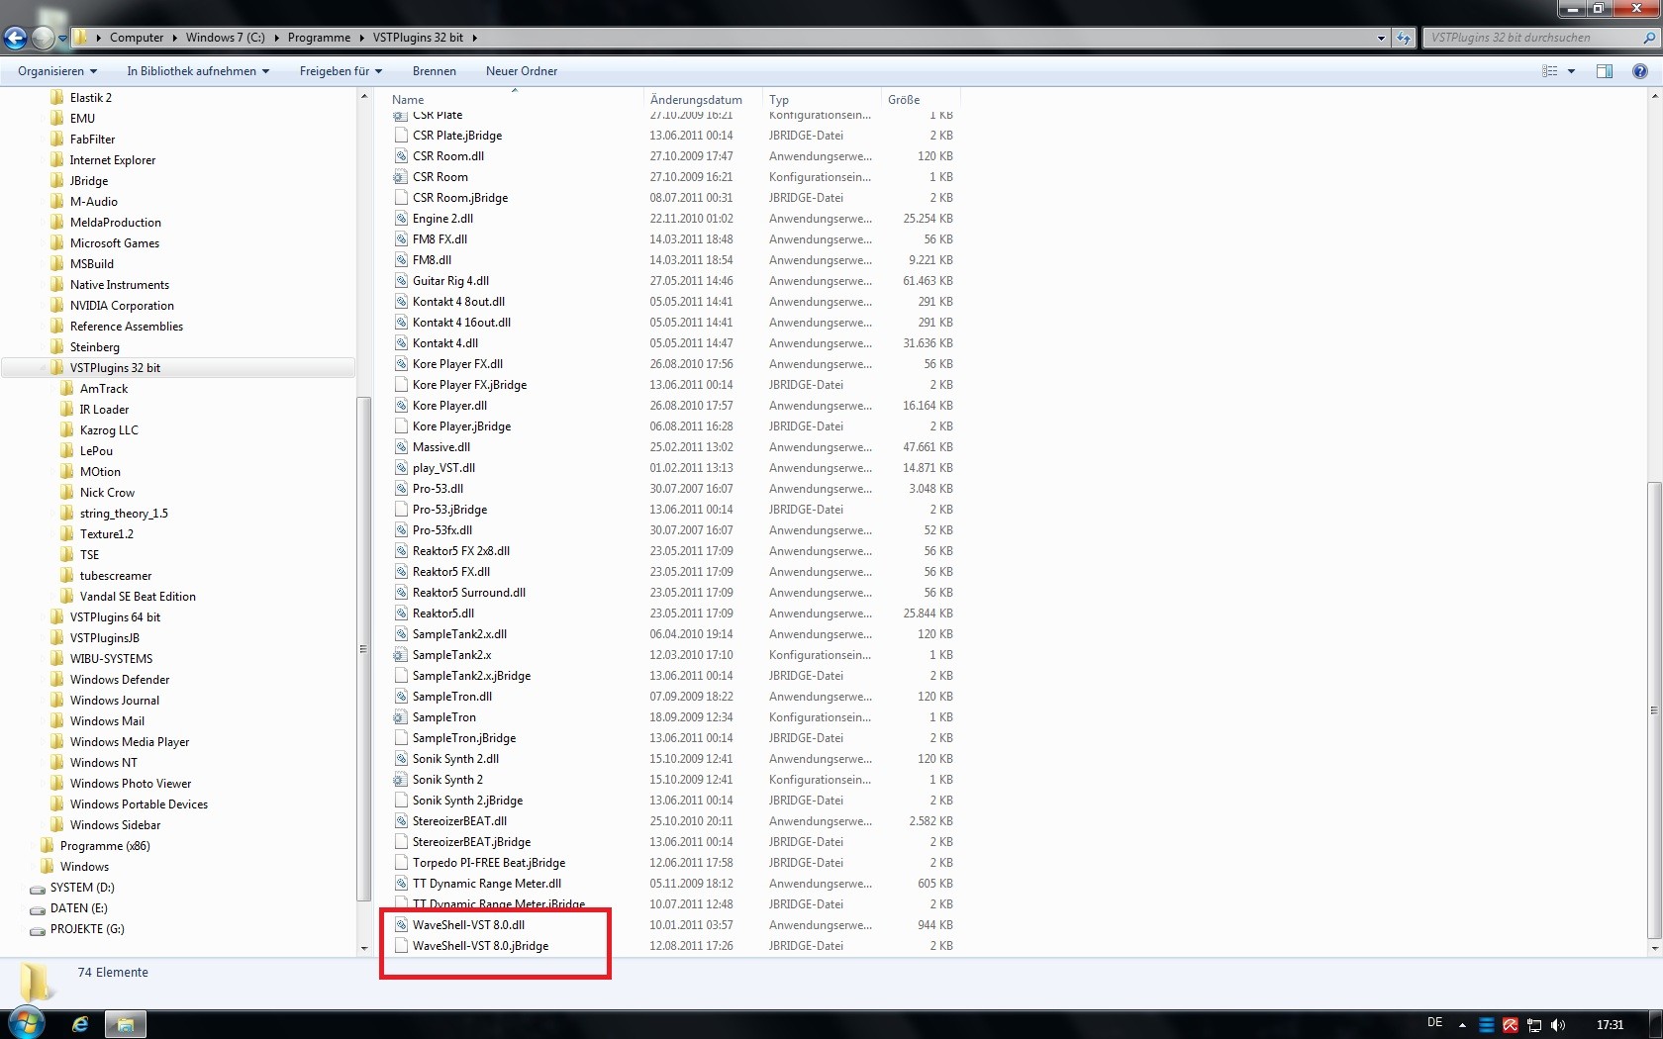Click Windows Explorer taskbar button
This screenshot has width=1663, height=1039.
point(125,1024)
